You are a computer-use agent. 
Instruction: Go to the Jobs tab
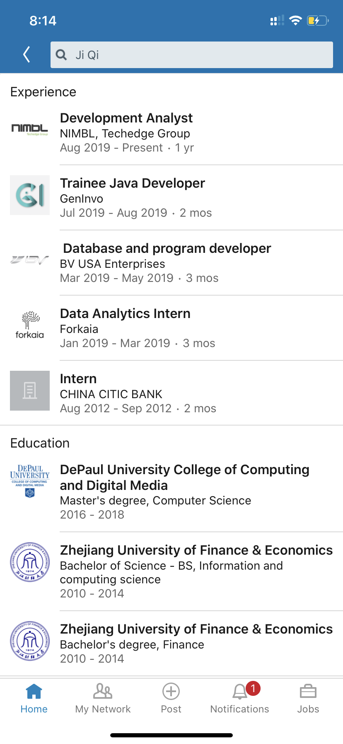point(308,698)
